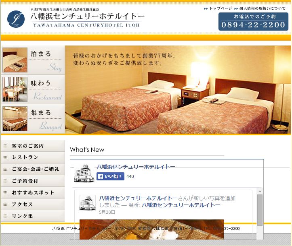This screenshot has width=292, height=246.
Task: Open リンク集 links page
Action: click(33, 216)
